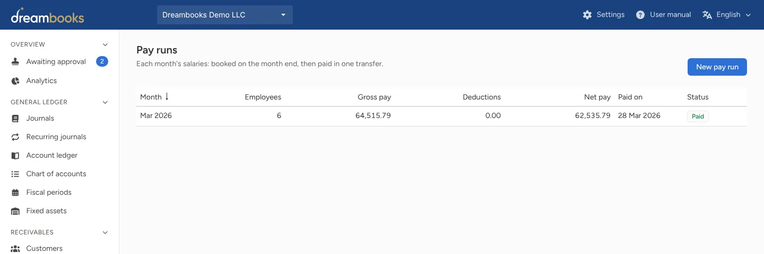Click the language translate icon

(x=707, y=15)
